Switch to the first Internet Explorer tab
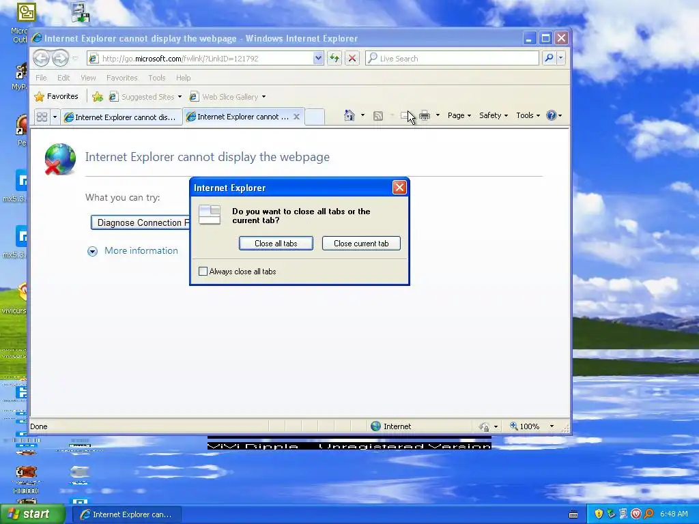 pyautogui.click(x=120, y=117)
